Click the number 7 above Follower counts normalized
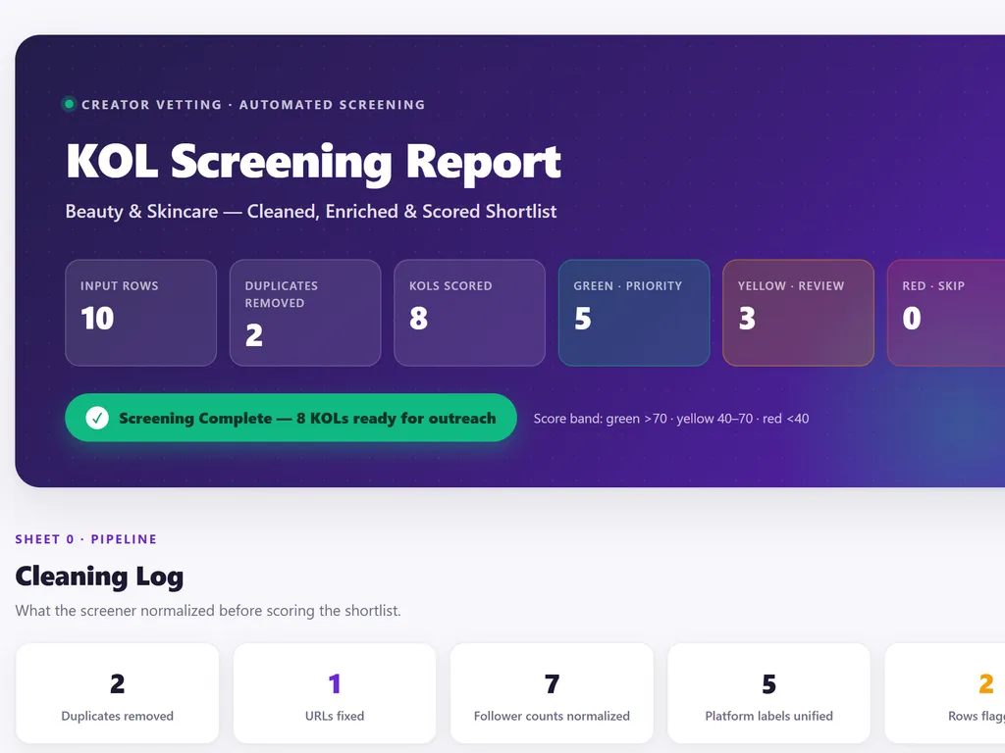This screenshot has height=753, width=1005. coord(552,683)
